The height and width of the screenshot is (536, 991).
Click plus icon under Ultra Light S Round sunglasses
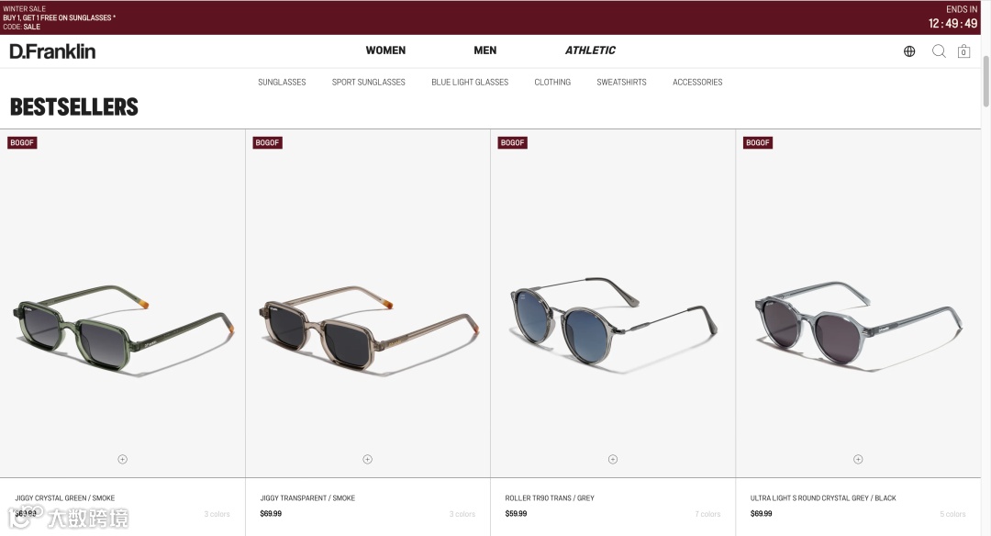858,460
